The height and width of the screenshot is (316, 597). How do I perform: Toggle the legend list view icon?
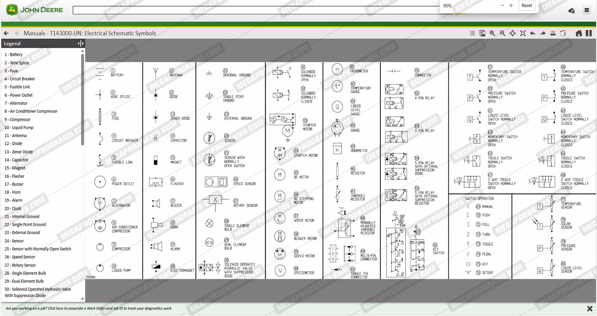pos(472,33)
